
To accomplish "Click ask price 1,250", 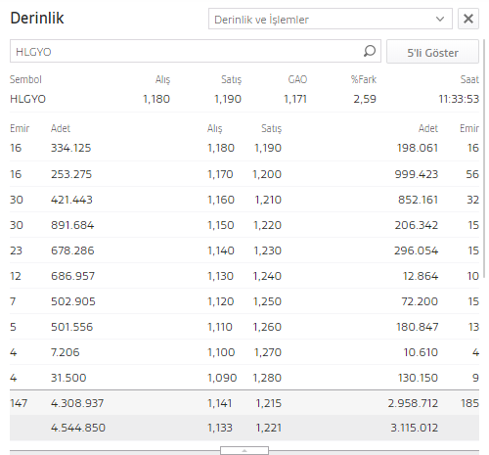I will (267, 301).
